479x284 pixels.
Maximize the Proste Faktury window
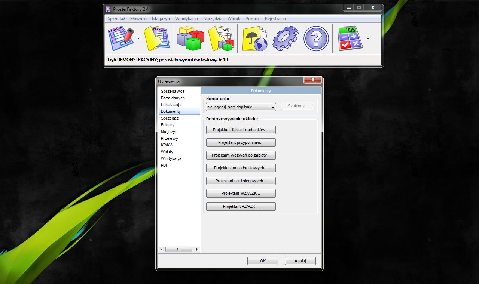[359, 7]
